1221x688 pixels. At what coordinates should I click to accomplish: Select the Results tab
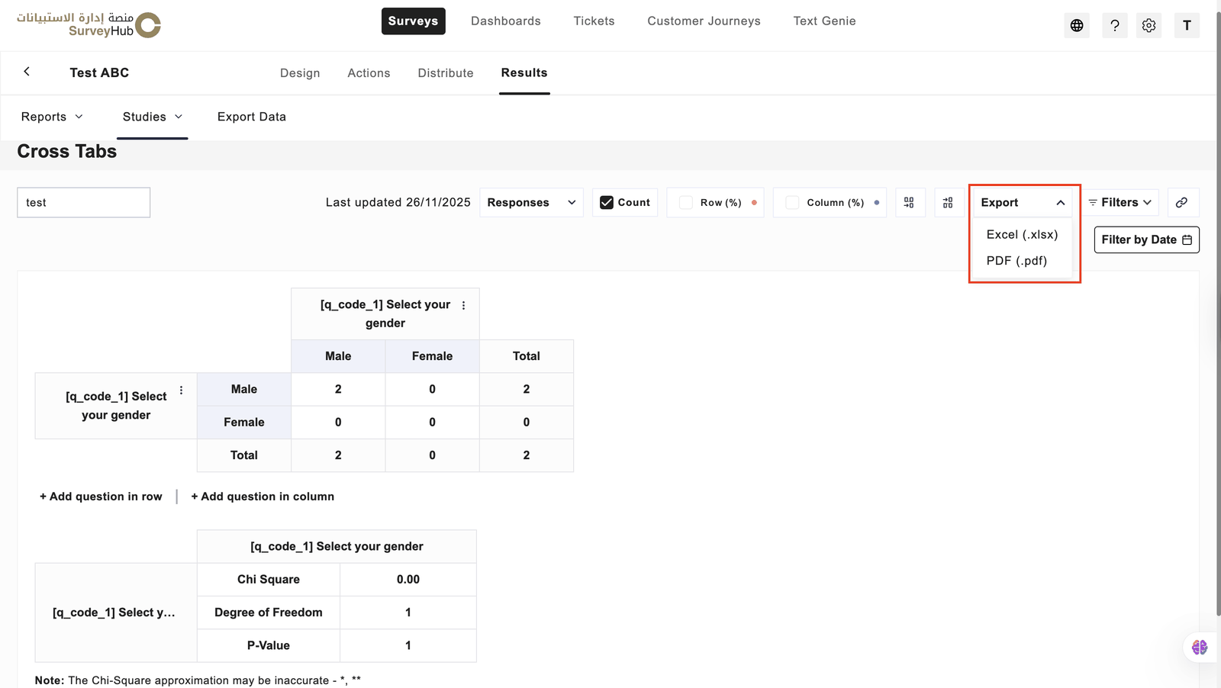[524, 72]
